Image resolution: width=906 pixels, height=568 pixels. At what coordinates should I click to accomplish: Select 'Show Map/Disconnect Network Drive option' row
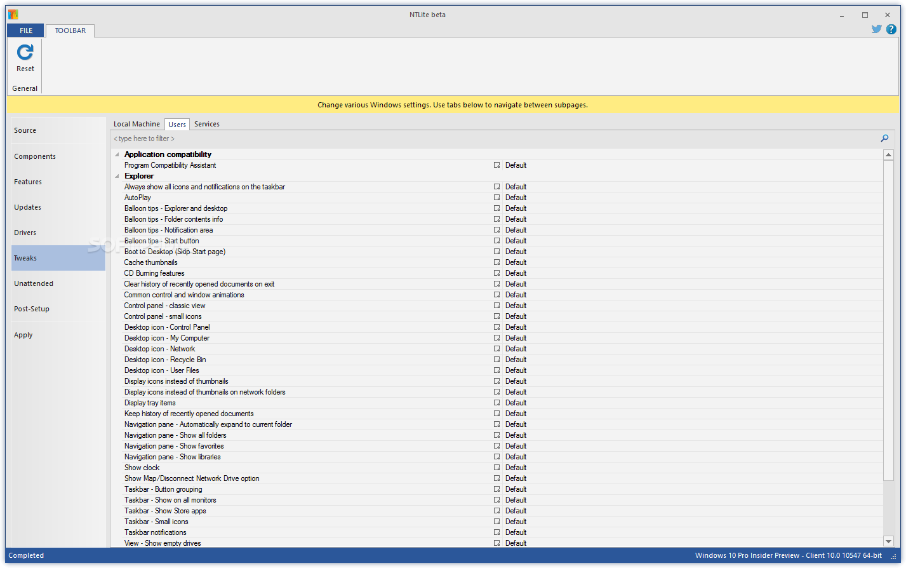coord(192,478)
